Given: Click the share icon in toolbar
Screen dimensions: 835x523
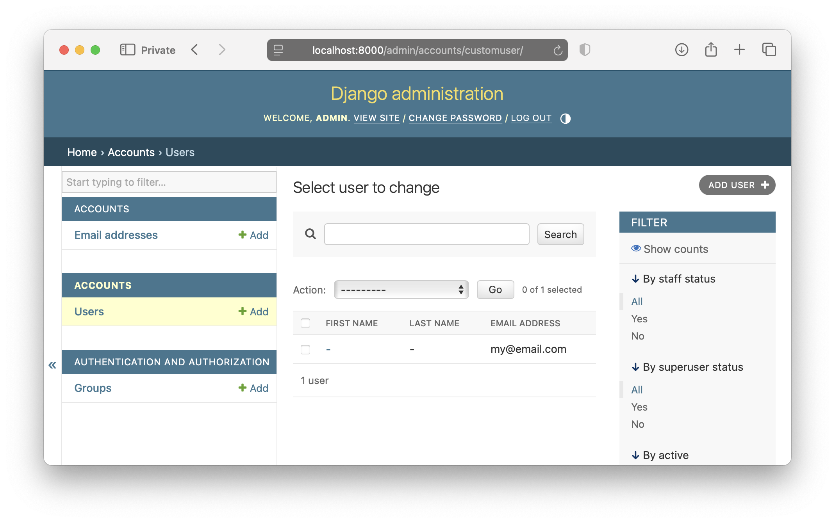Looking at the screenshot, I should point(711,50).
